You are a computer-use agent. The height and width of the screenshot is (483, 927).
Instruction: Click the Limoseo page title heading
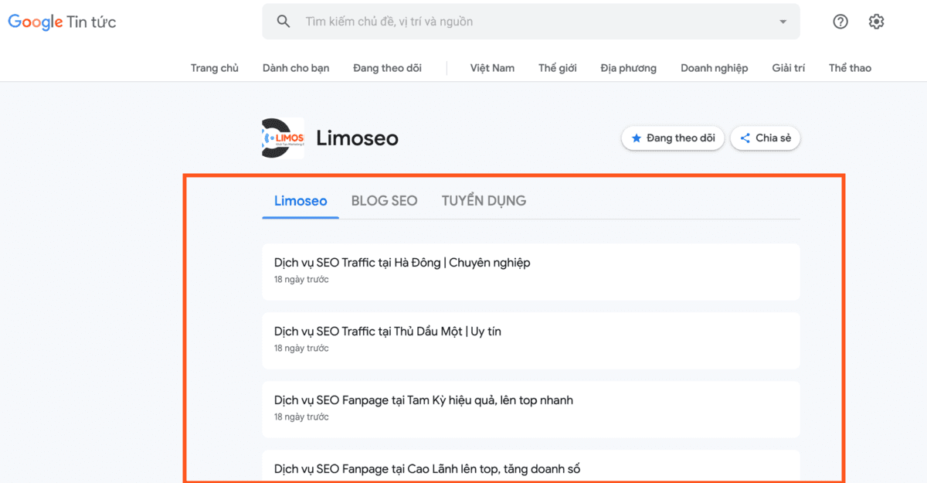[358, 138]
